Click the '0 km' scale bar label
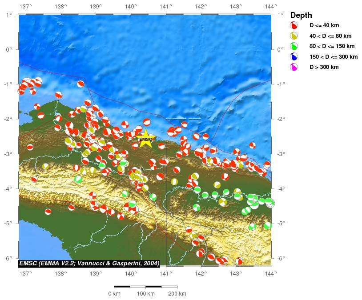The width and height of the screenshot is (362, 300). (114, 294)
